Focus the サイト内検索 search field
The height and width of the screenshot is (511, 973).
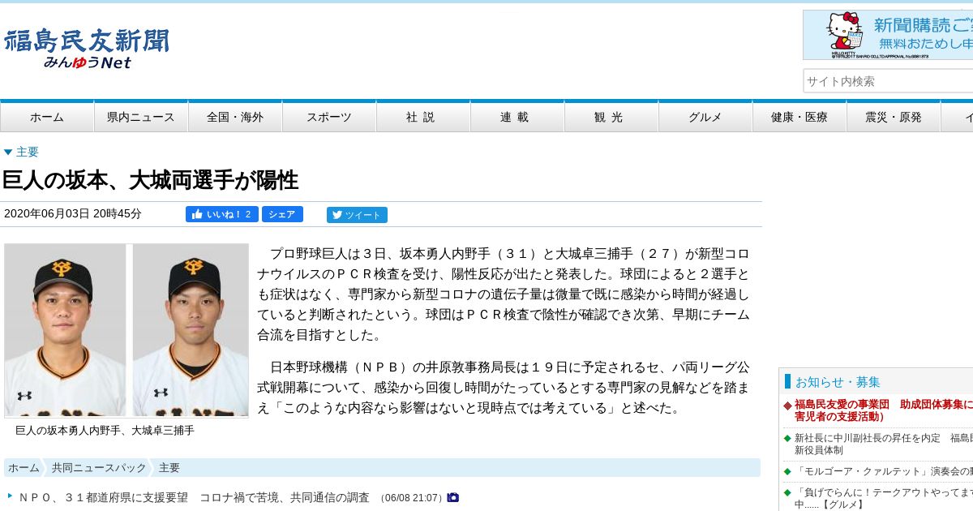888,81
